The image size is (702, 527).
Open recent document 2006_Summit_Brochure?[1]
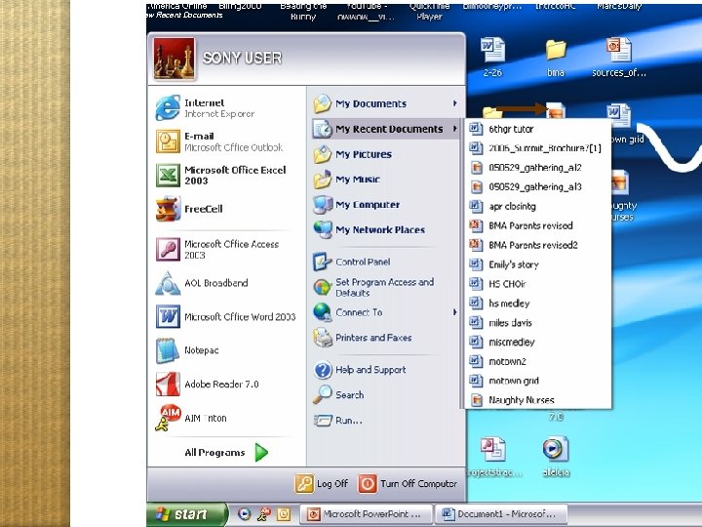pyautogui.click(x=538, y=148)
